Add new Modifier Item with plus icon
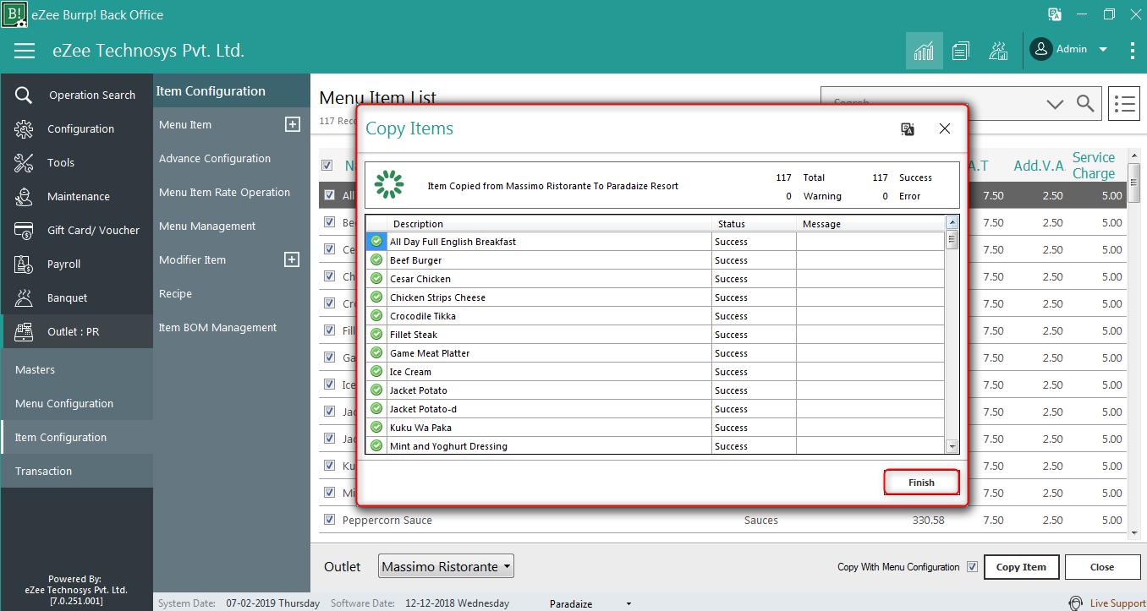The height and width of the screenshot is (611, 1147). pos(292,259)
